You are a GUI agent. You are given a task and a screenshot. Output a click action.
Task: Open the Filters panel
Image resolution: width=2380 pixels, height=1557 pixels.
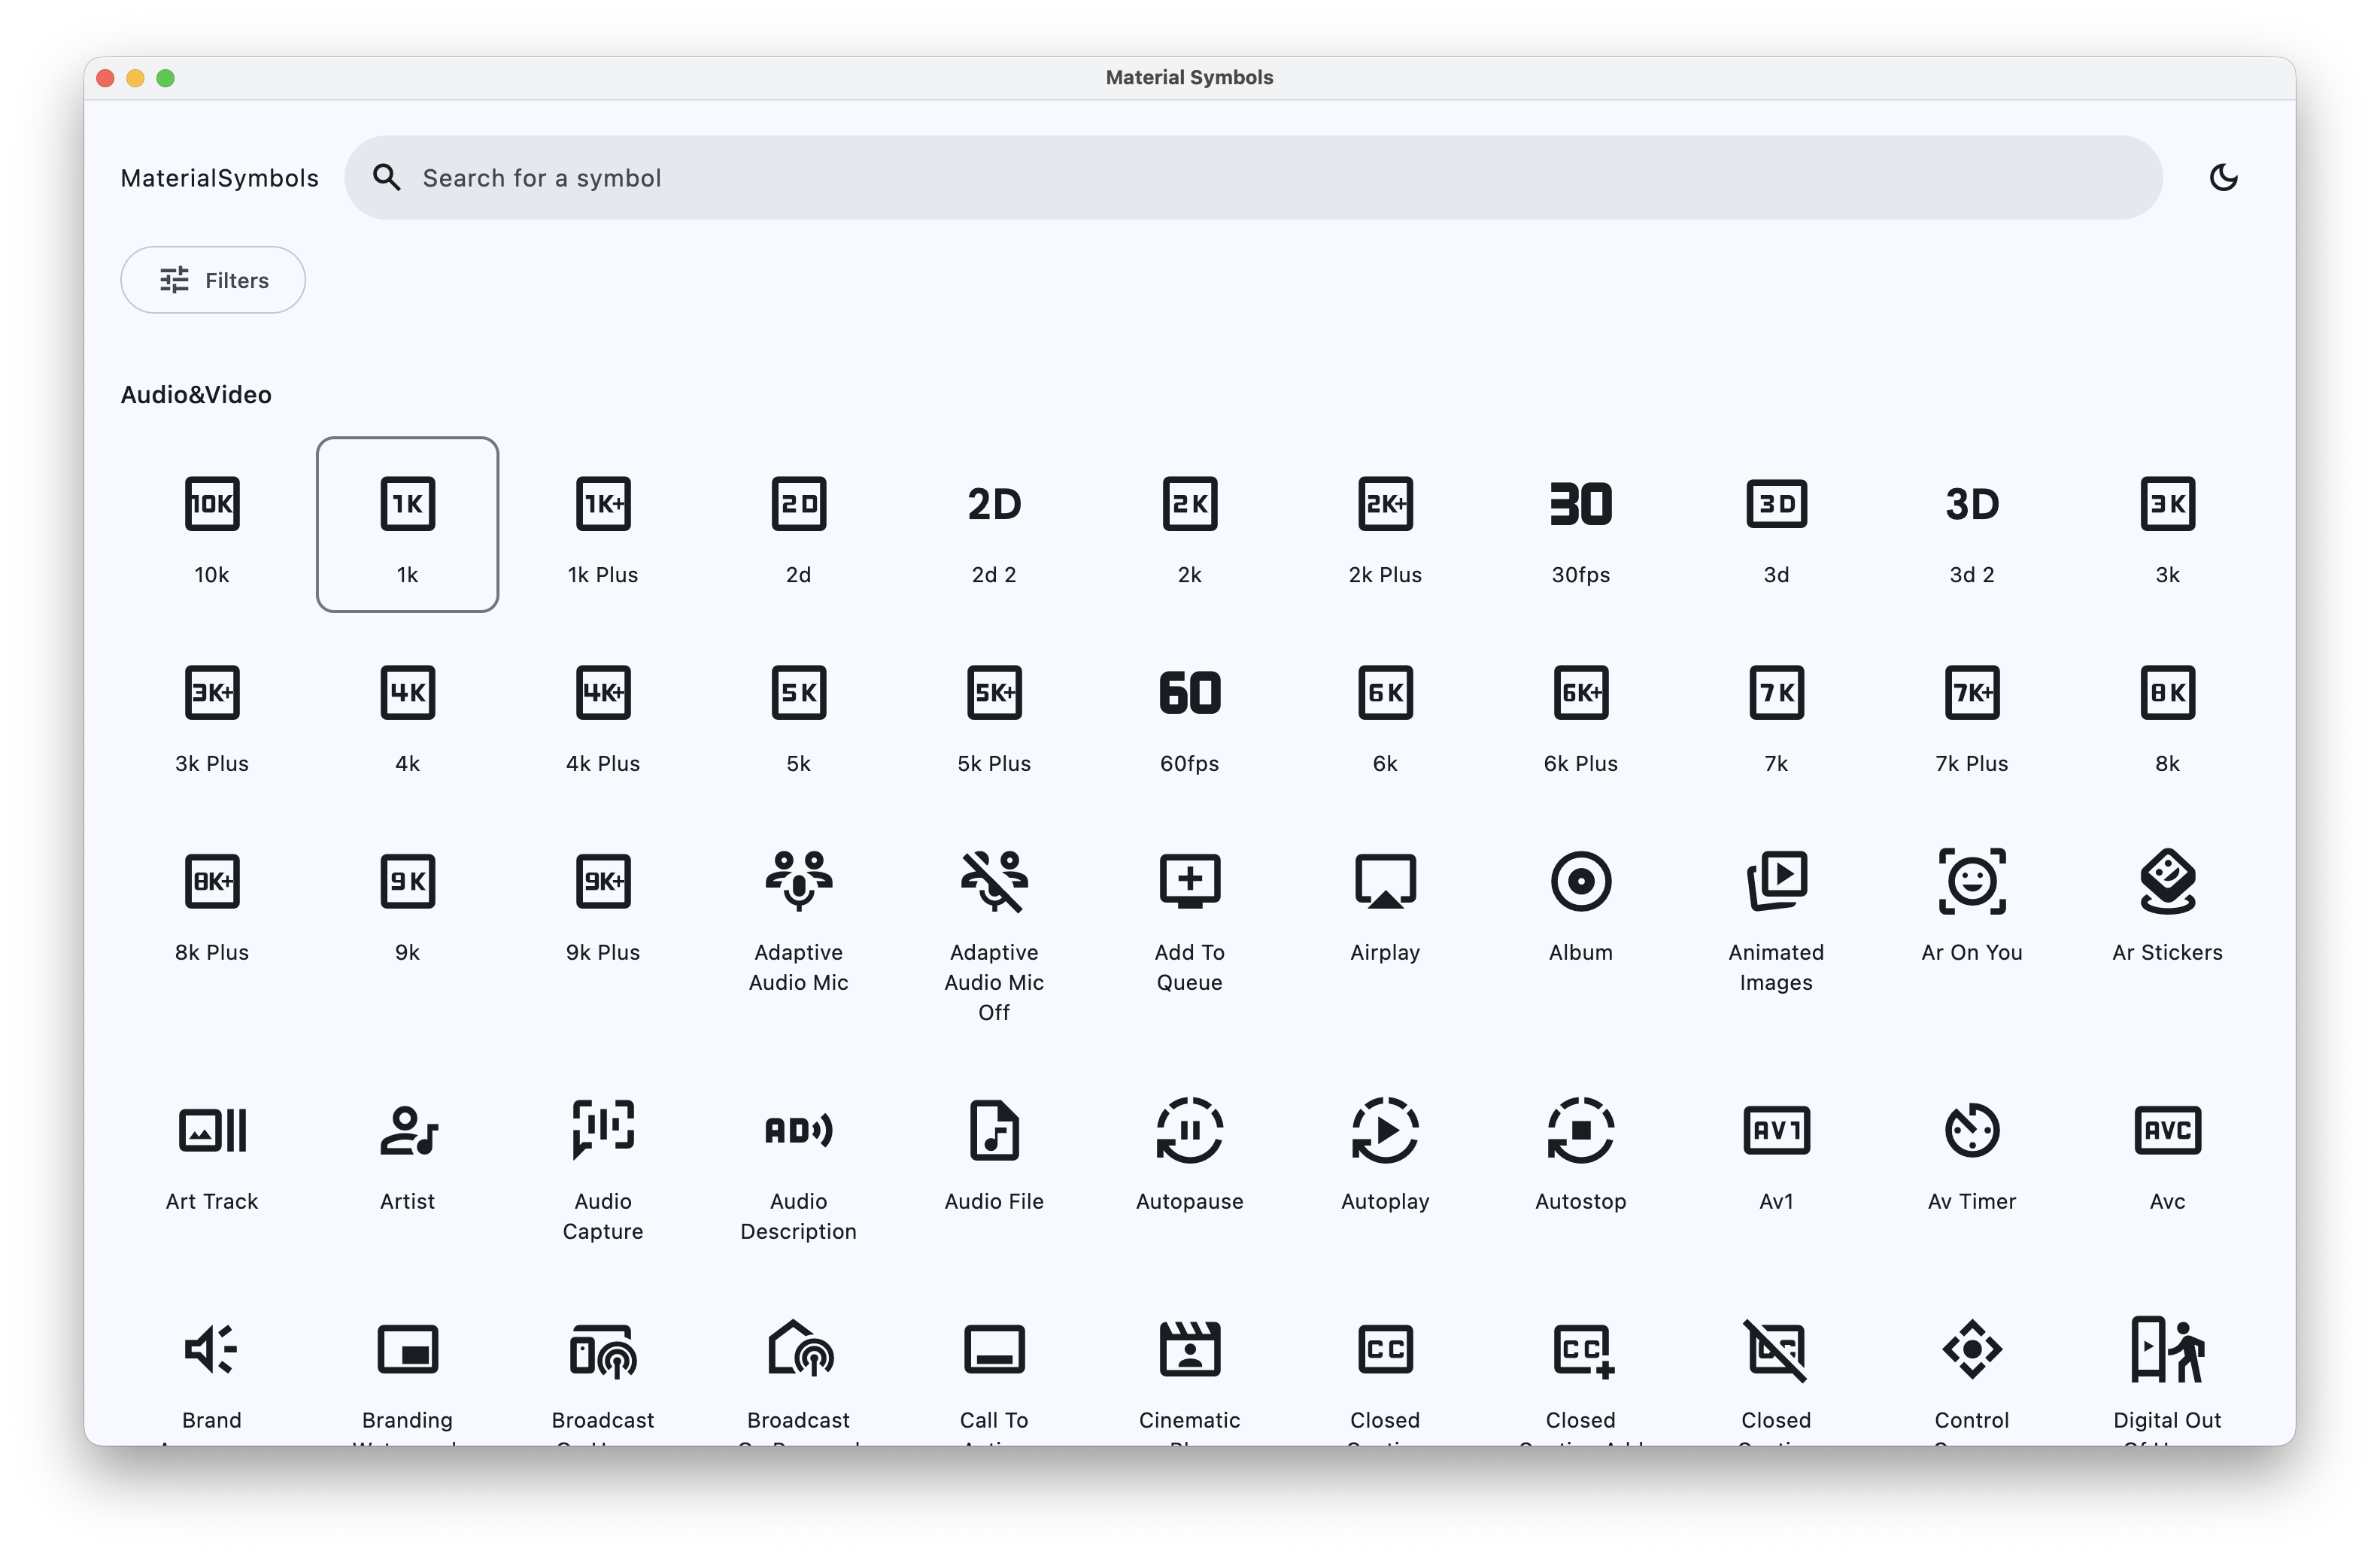pos(213,280)
